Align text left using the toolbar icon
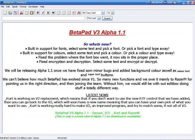195x140 pixels. pos(58,13)
